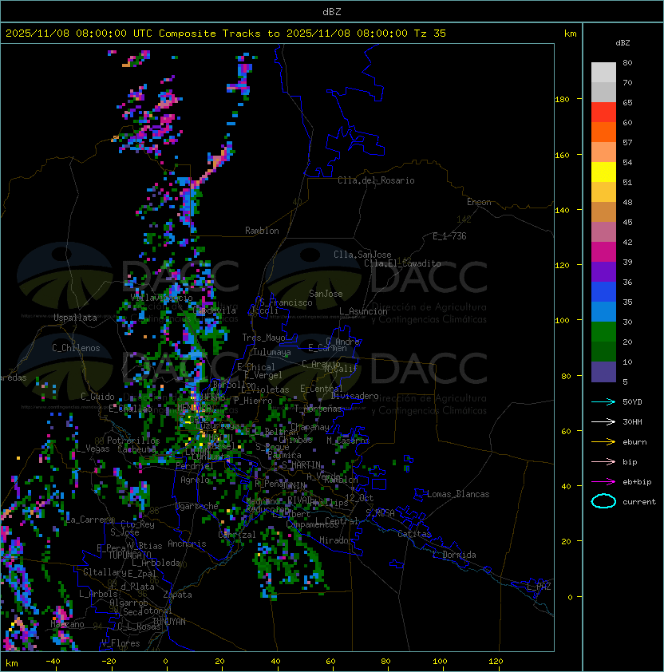
Task: Click the 'C_Chilenos' place label
Action: click(76, 348)
